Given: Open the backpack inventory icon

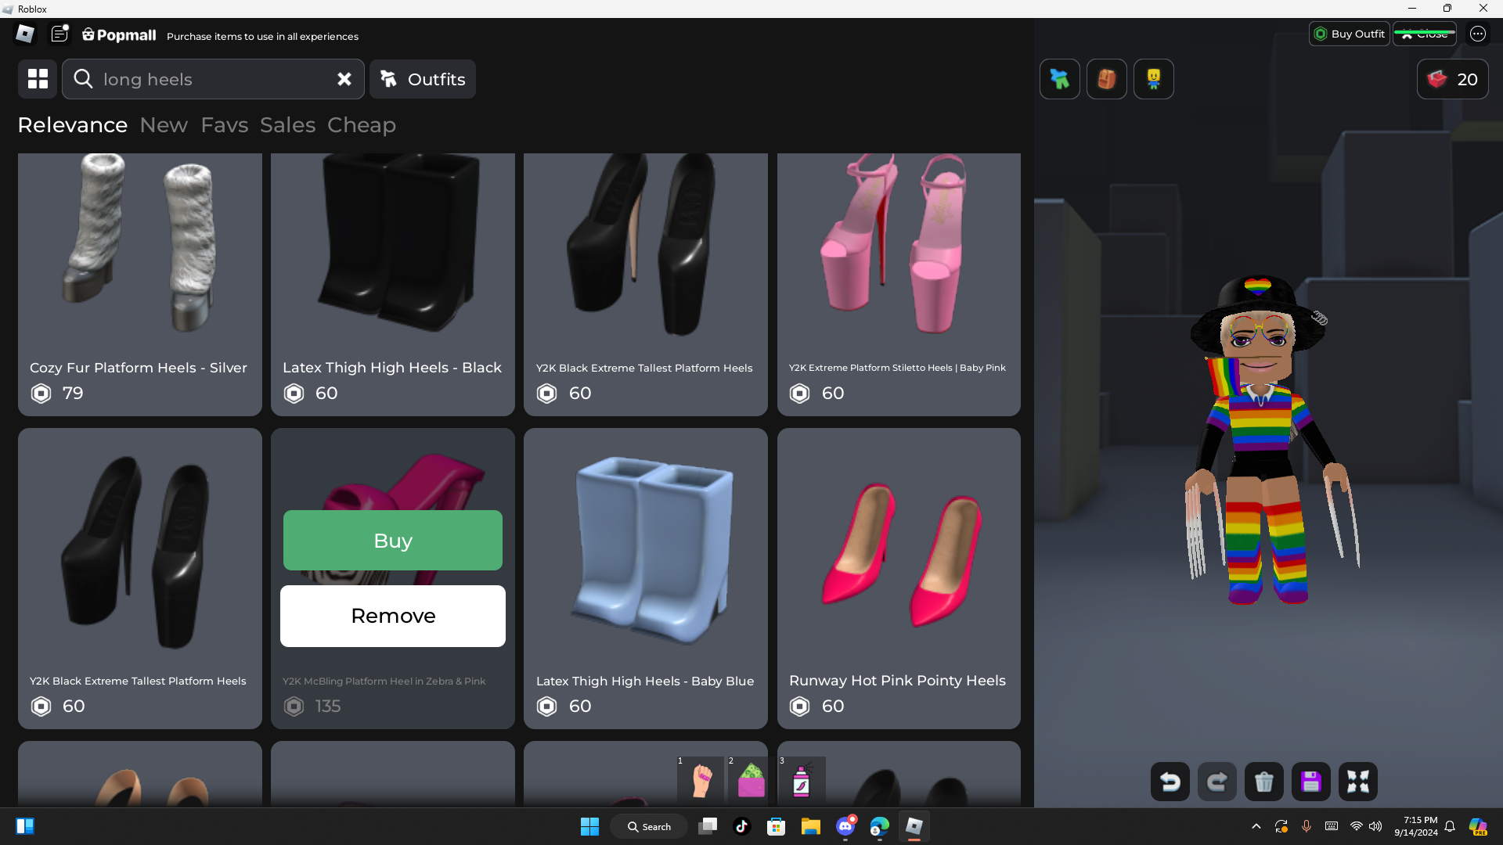Looking at the screenshot, I should (1106, 79).
